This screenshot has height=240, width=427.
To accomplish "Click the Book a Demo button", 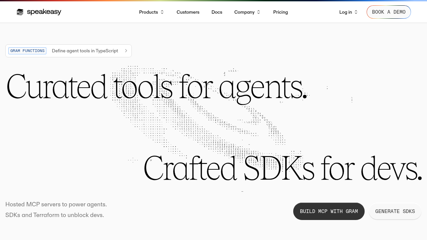I will [389, 12].
